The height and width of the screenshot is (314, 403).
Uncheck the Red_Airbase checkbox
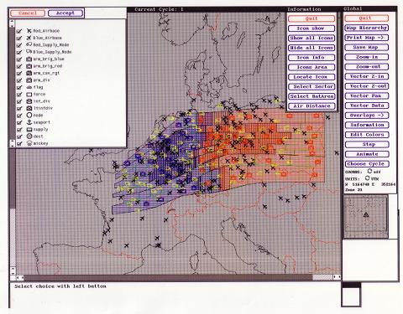point(19,31)
